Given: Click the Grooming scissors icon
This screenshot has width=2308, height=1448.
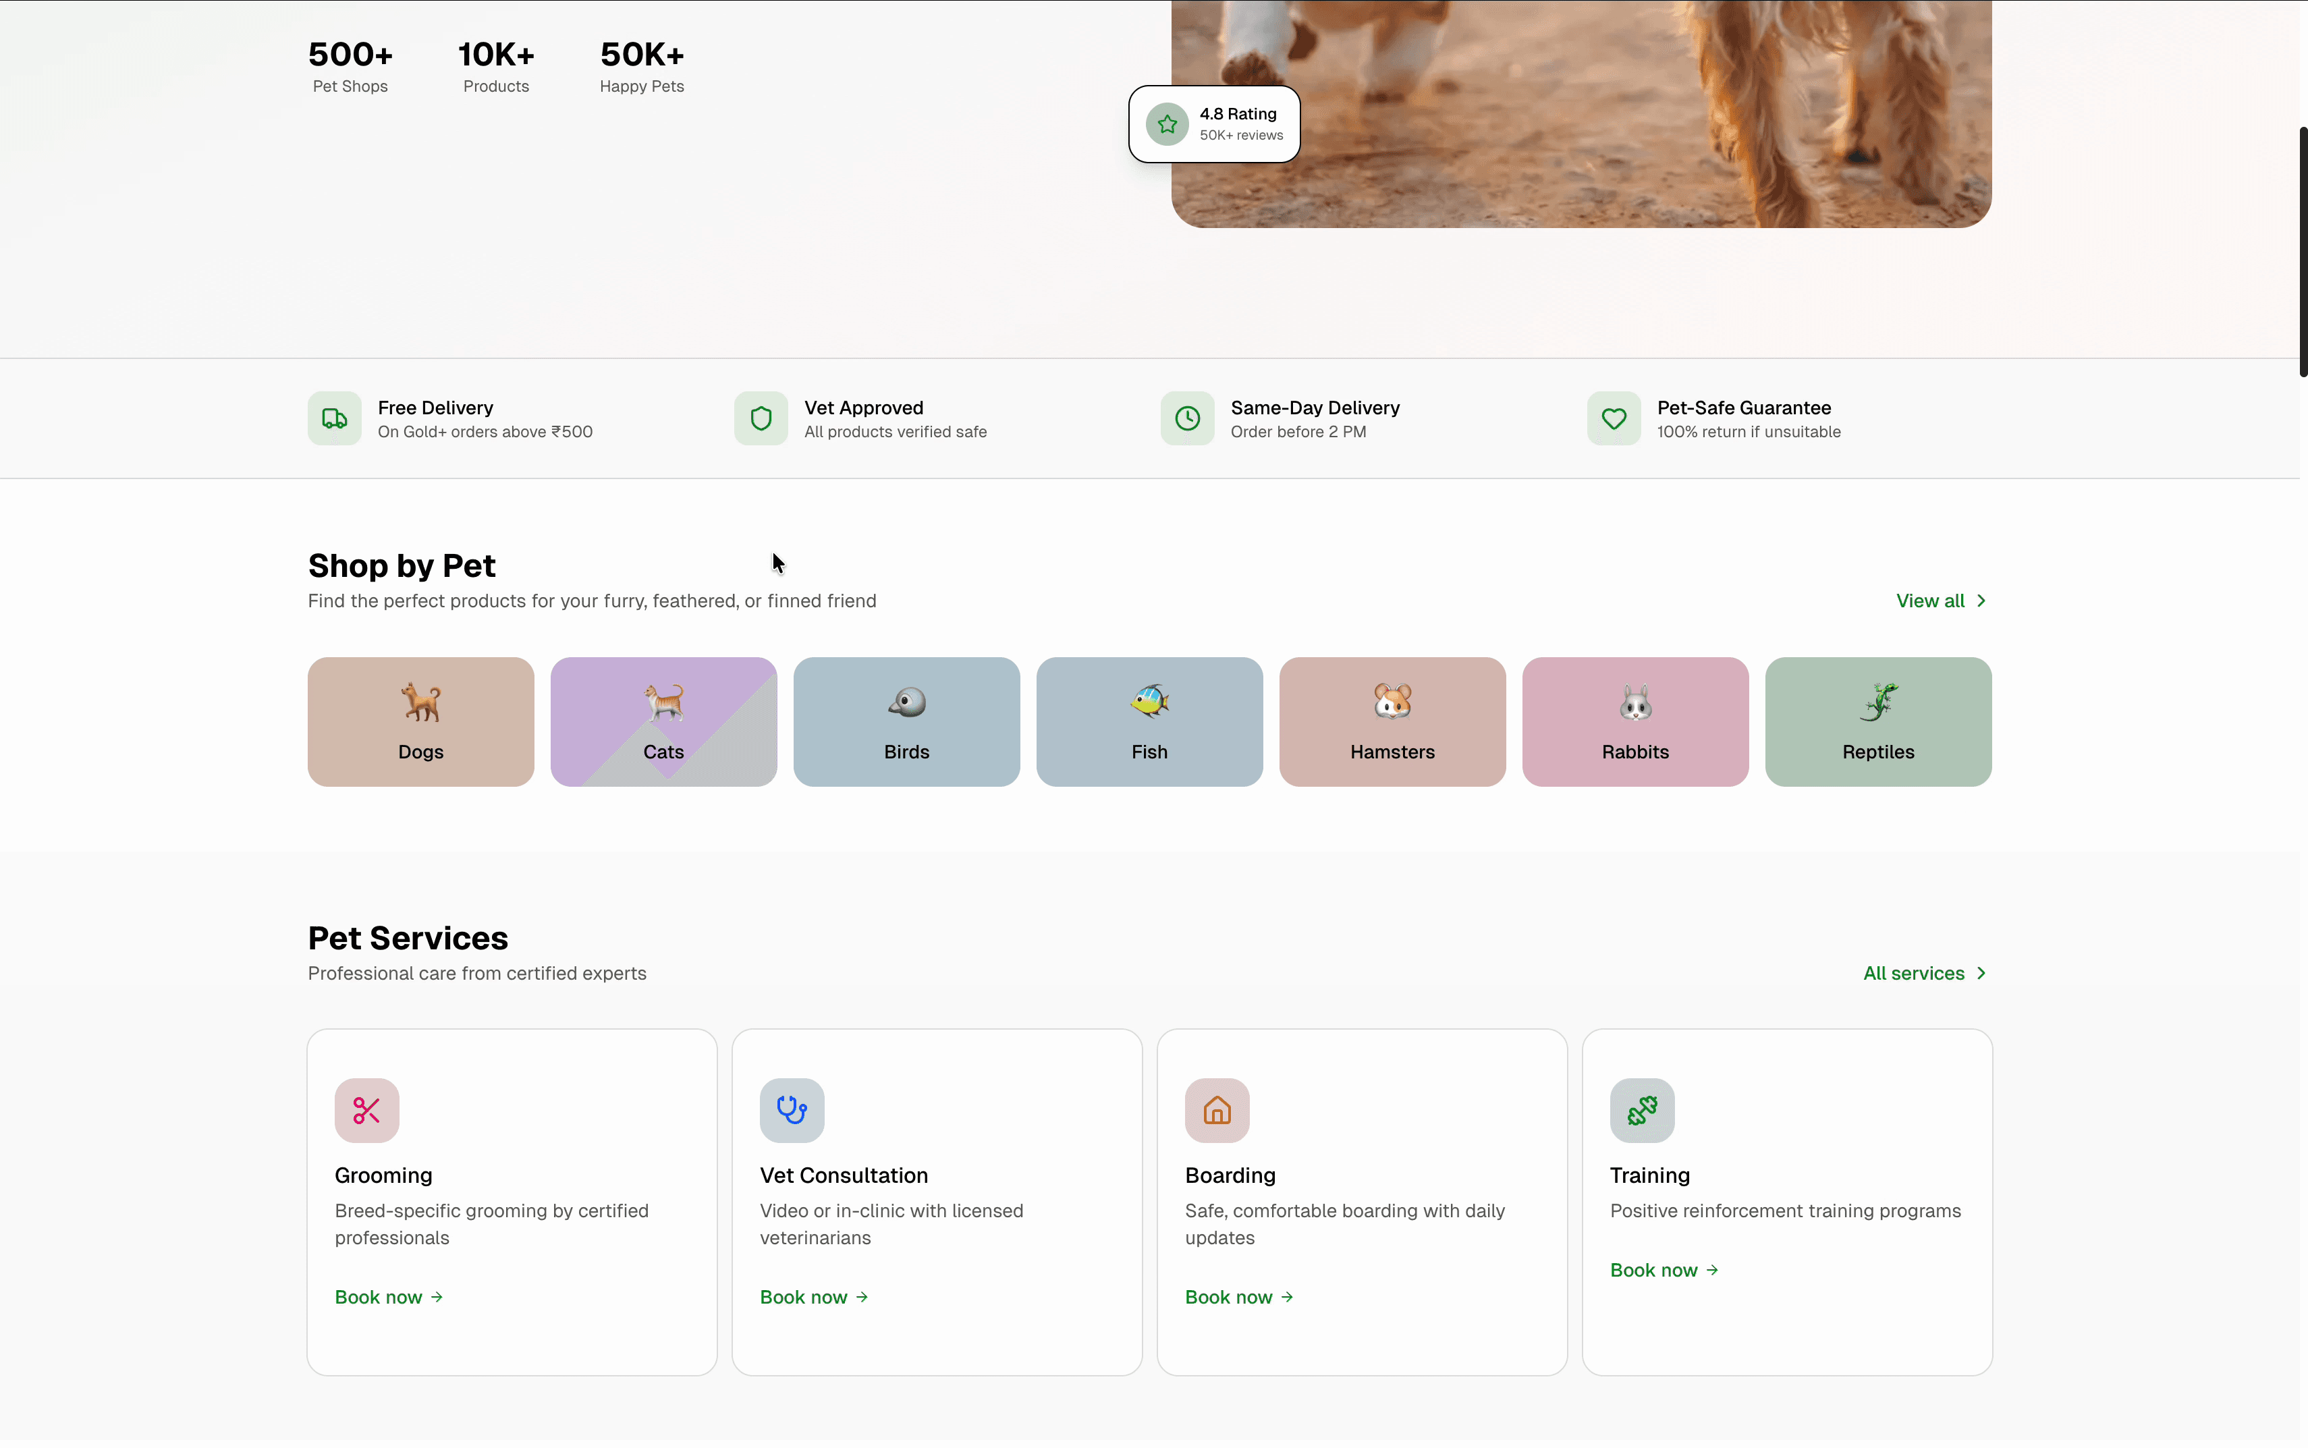Looking at the screenshot, I should click(x=367, y=1111).
